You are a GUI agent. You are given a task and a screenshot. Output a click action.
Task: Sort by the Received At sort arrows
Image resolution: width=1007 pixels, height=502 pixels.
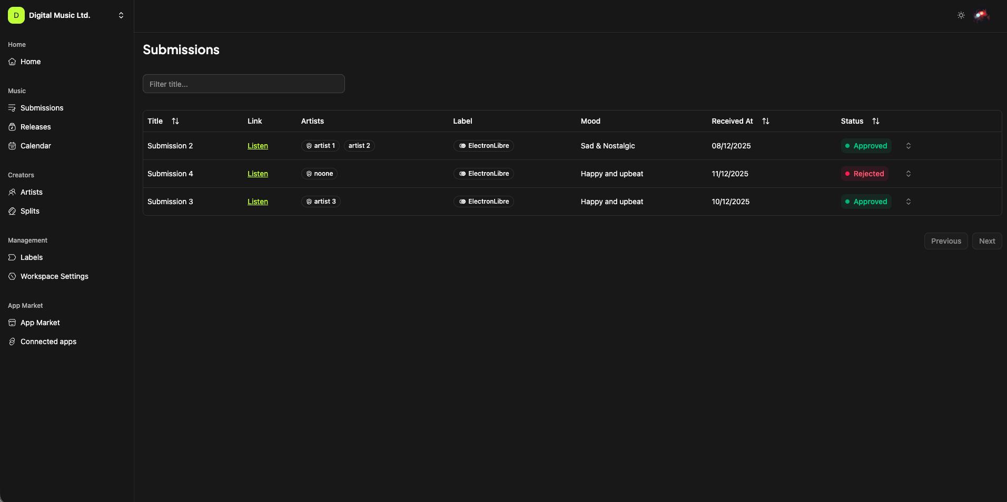(x=766, y=121)
